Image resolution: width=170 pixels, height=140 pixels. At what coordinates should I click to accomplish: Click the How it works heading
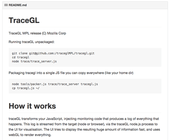click(x=32, y=106)
